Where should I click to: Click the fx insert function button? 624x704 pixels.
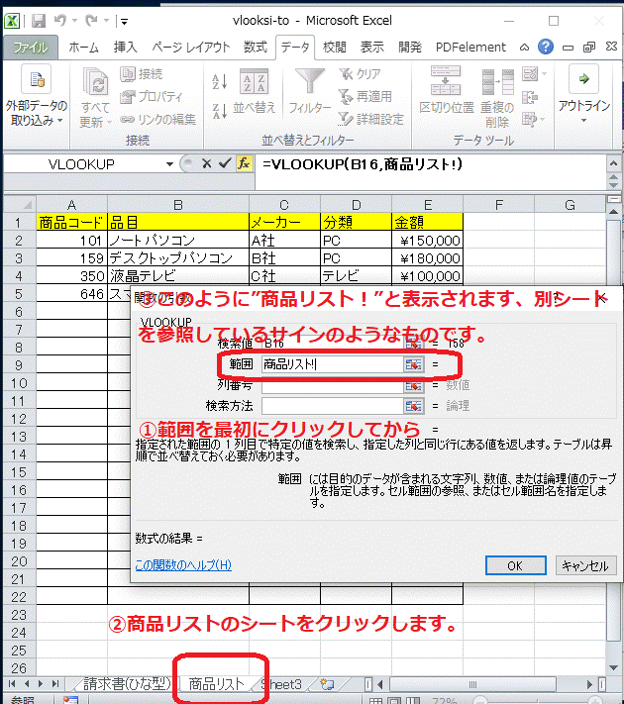[x=244, y=163]
